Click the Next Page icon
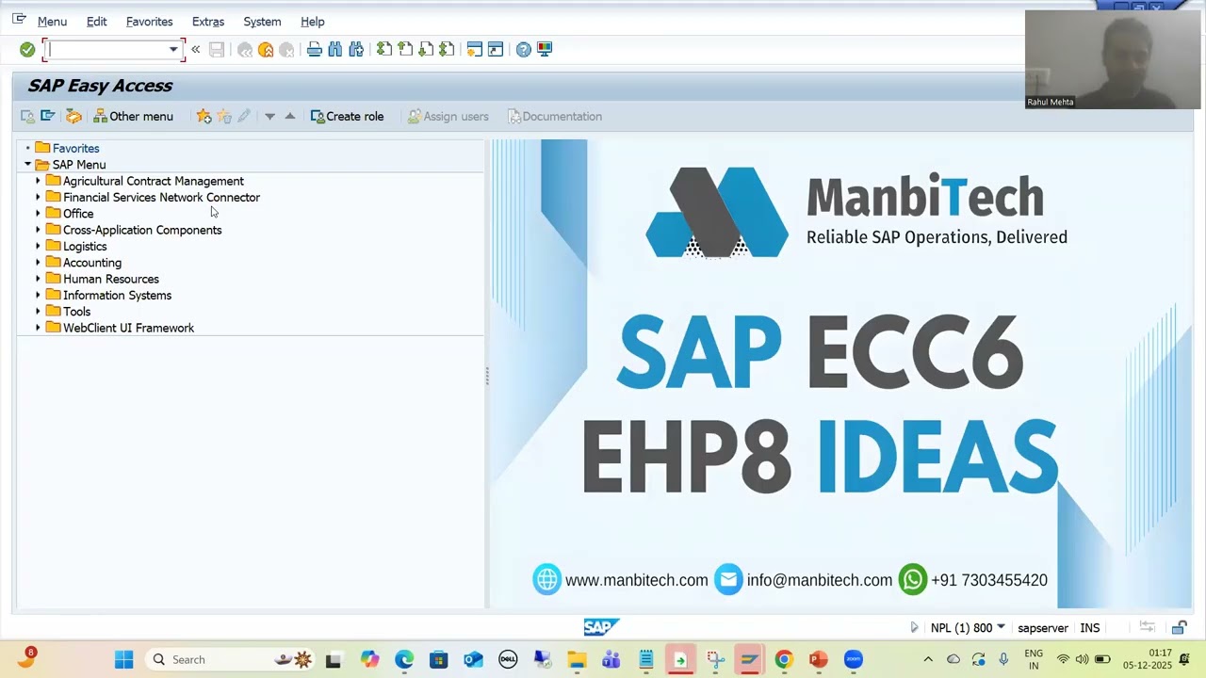The width and height of the screenshot is (1206, 678). click(x=426, y=49)
